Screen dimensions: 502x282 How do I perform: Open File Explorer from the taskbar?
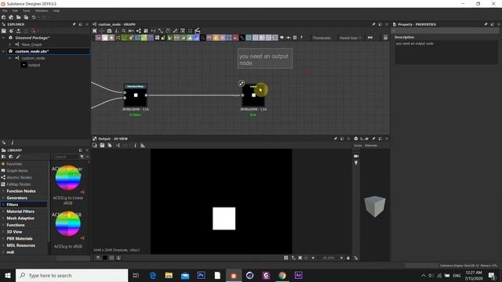[x=169, y=275]
